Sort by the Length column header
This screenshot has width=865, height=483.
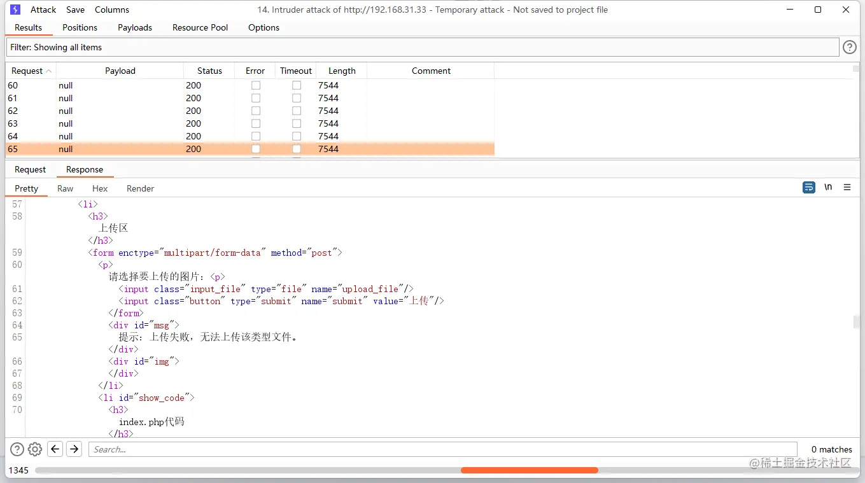click(342, 71)
